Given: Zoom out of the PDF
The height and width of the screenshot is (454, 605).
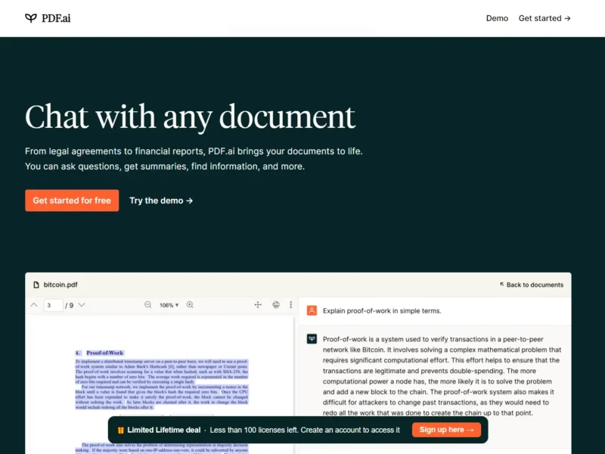Looking at the screenshot, I should point(148,305).
